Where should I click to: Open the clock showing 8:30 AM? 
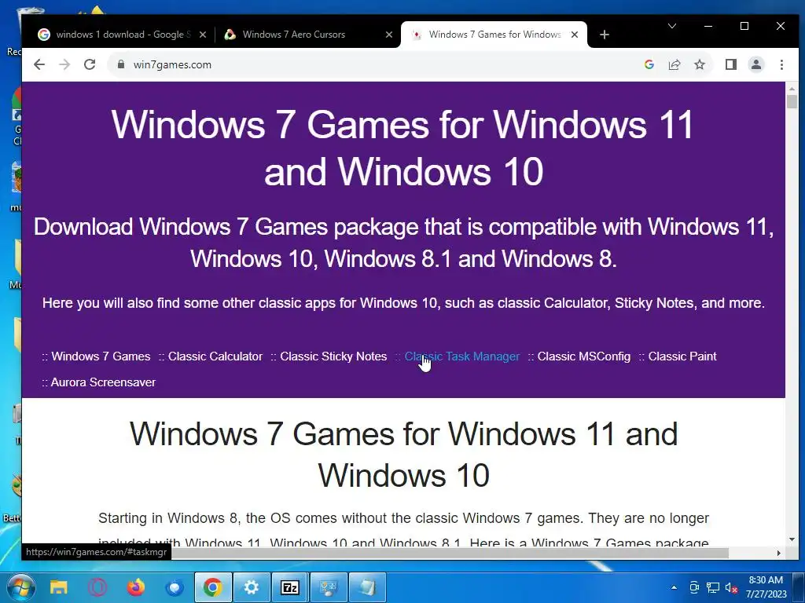[x=766, y=587]
